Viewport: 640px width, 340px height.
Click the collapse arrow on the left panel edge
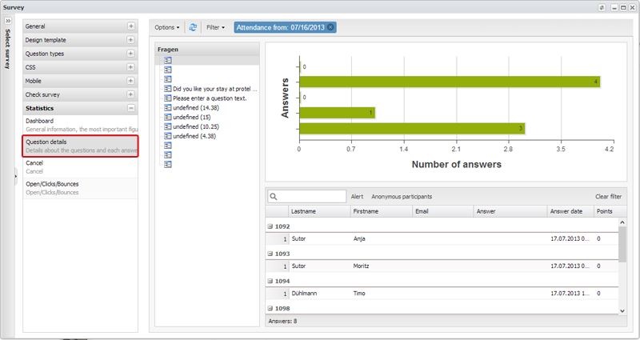pos(16,176)
